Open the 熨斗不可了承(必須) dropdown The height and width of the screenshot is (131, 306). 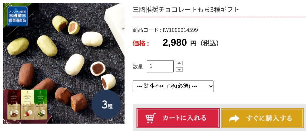pyautogui.click(x=173, y=86)
